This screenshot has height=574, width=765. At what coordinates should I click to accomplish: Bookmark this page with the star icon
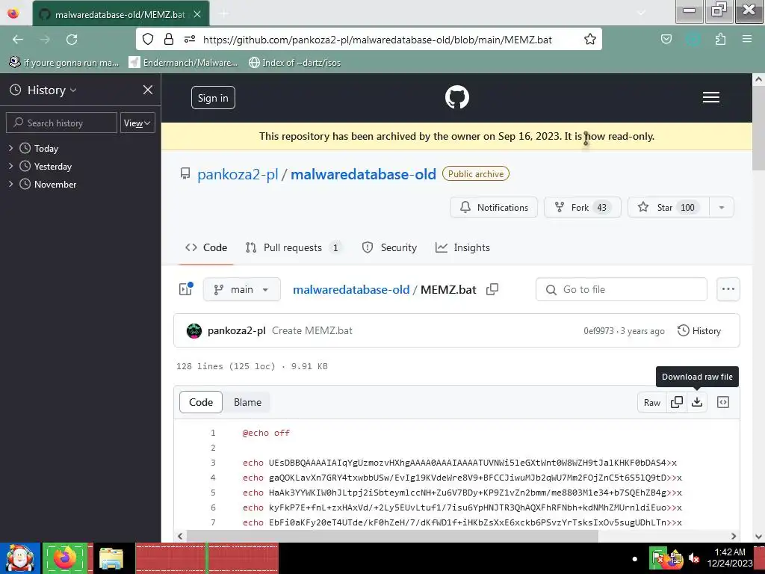[590, 39]
